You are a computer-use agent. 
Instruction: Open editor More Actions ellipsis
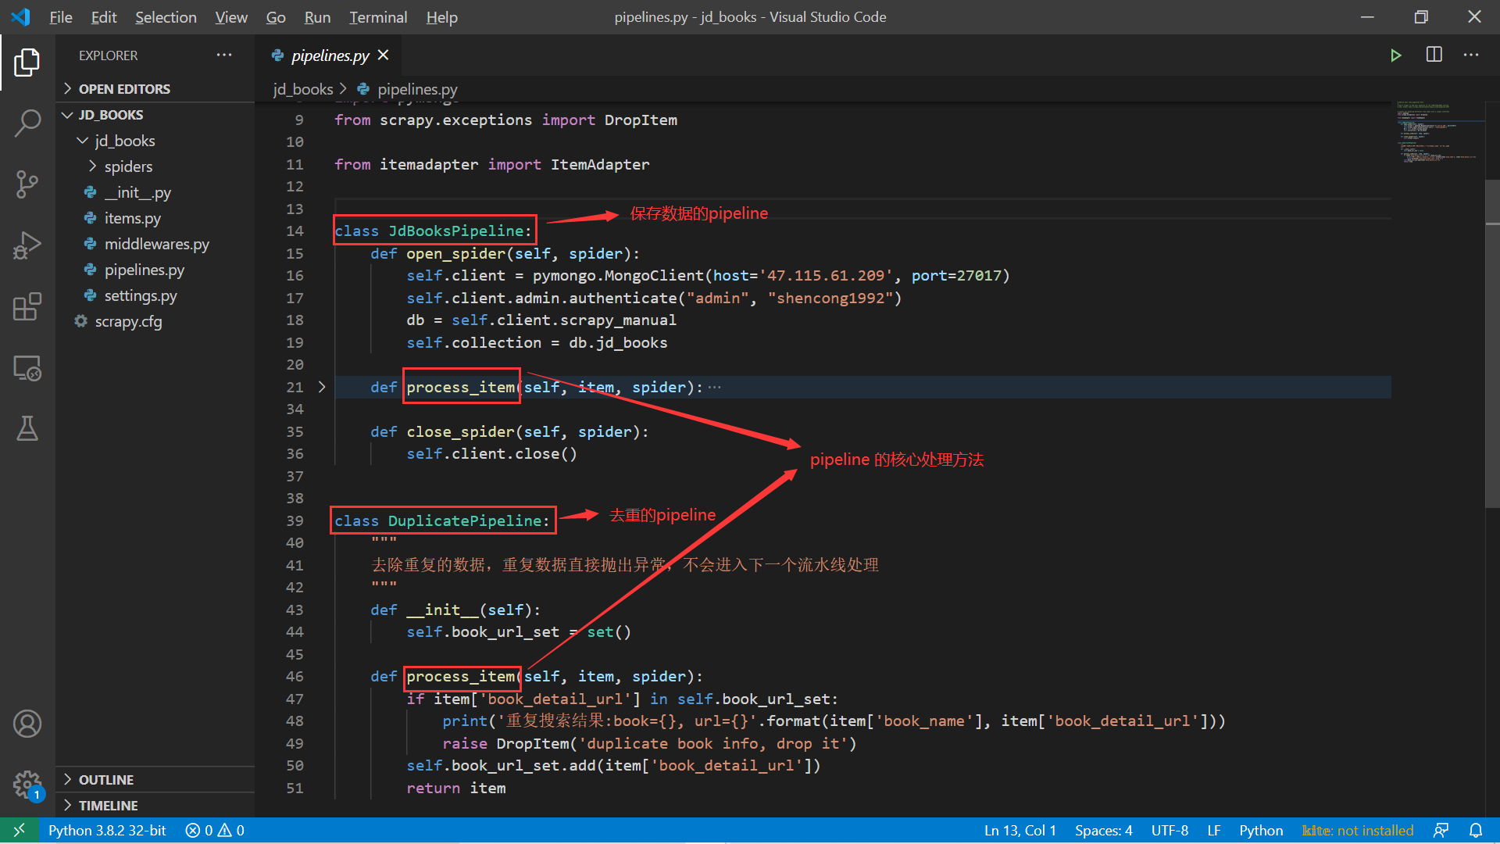(x=1471, y=55)
